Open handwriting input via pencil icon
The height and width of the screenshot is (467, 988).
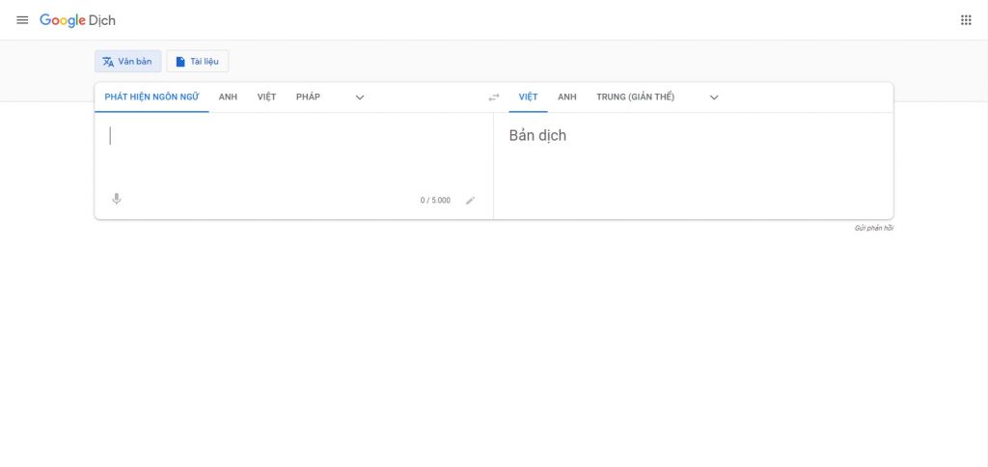pos(471,201)
